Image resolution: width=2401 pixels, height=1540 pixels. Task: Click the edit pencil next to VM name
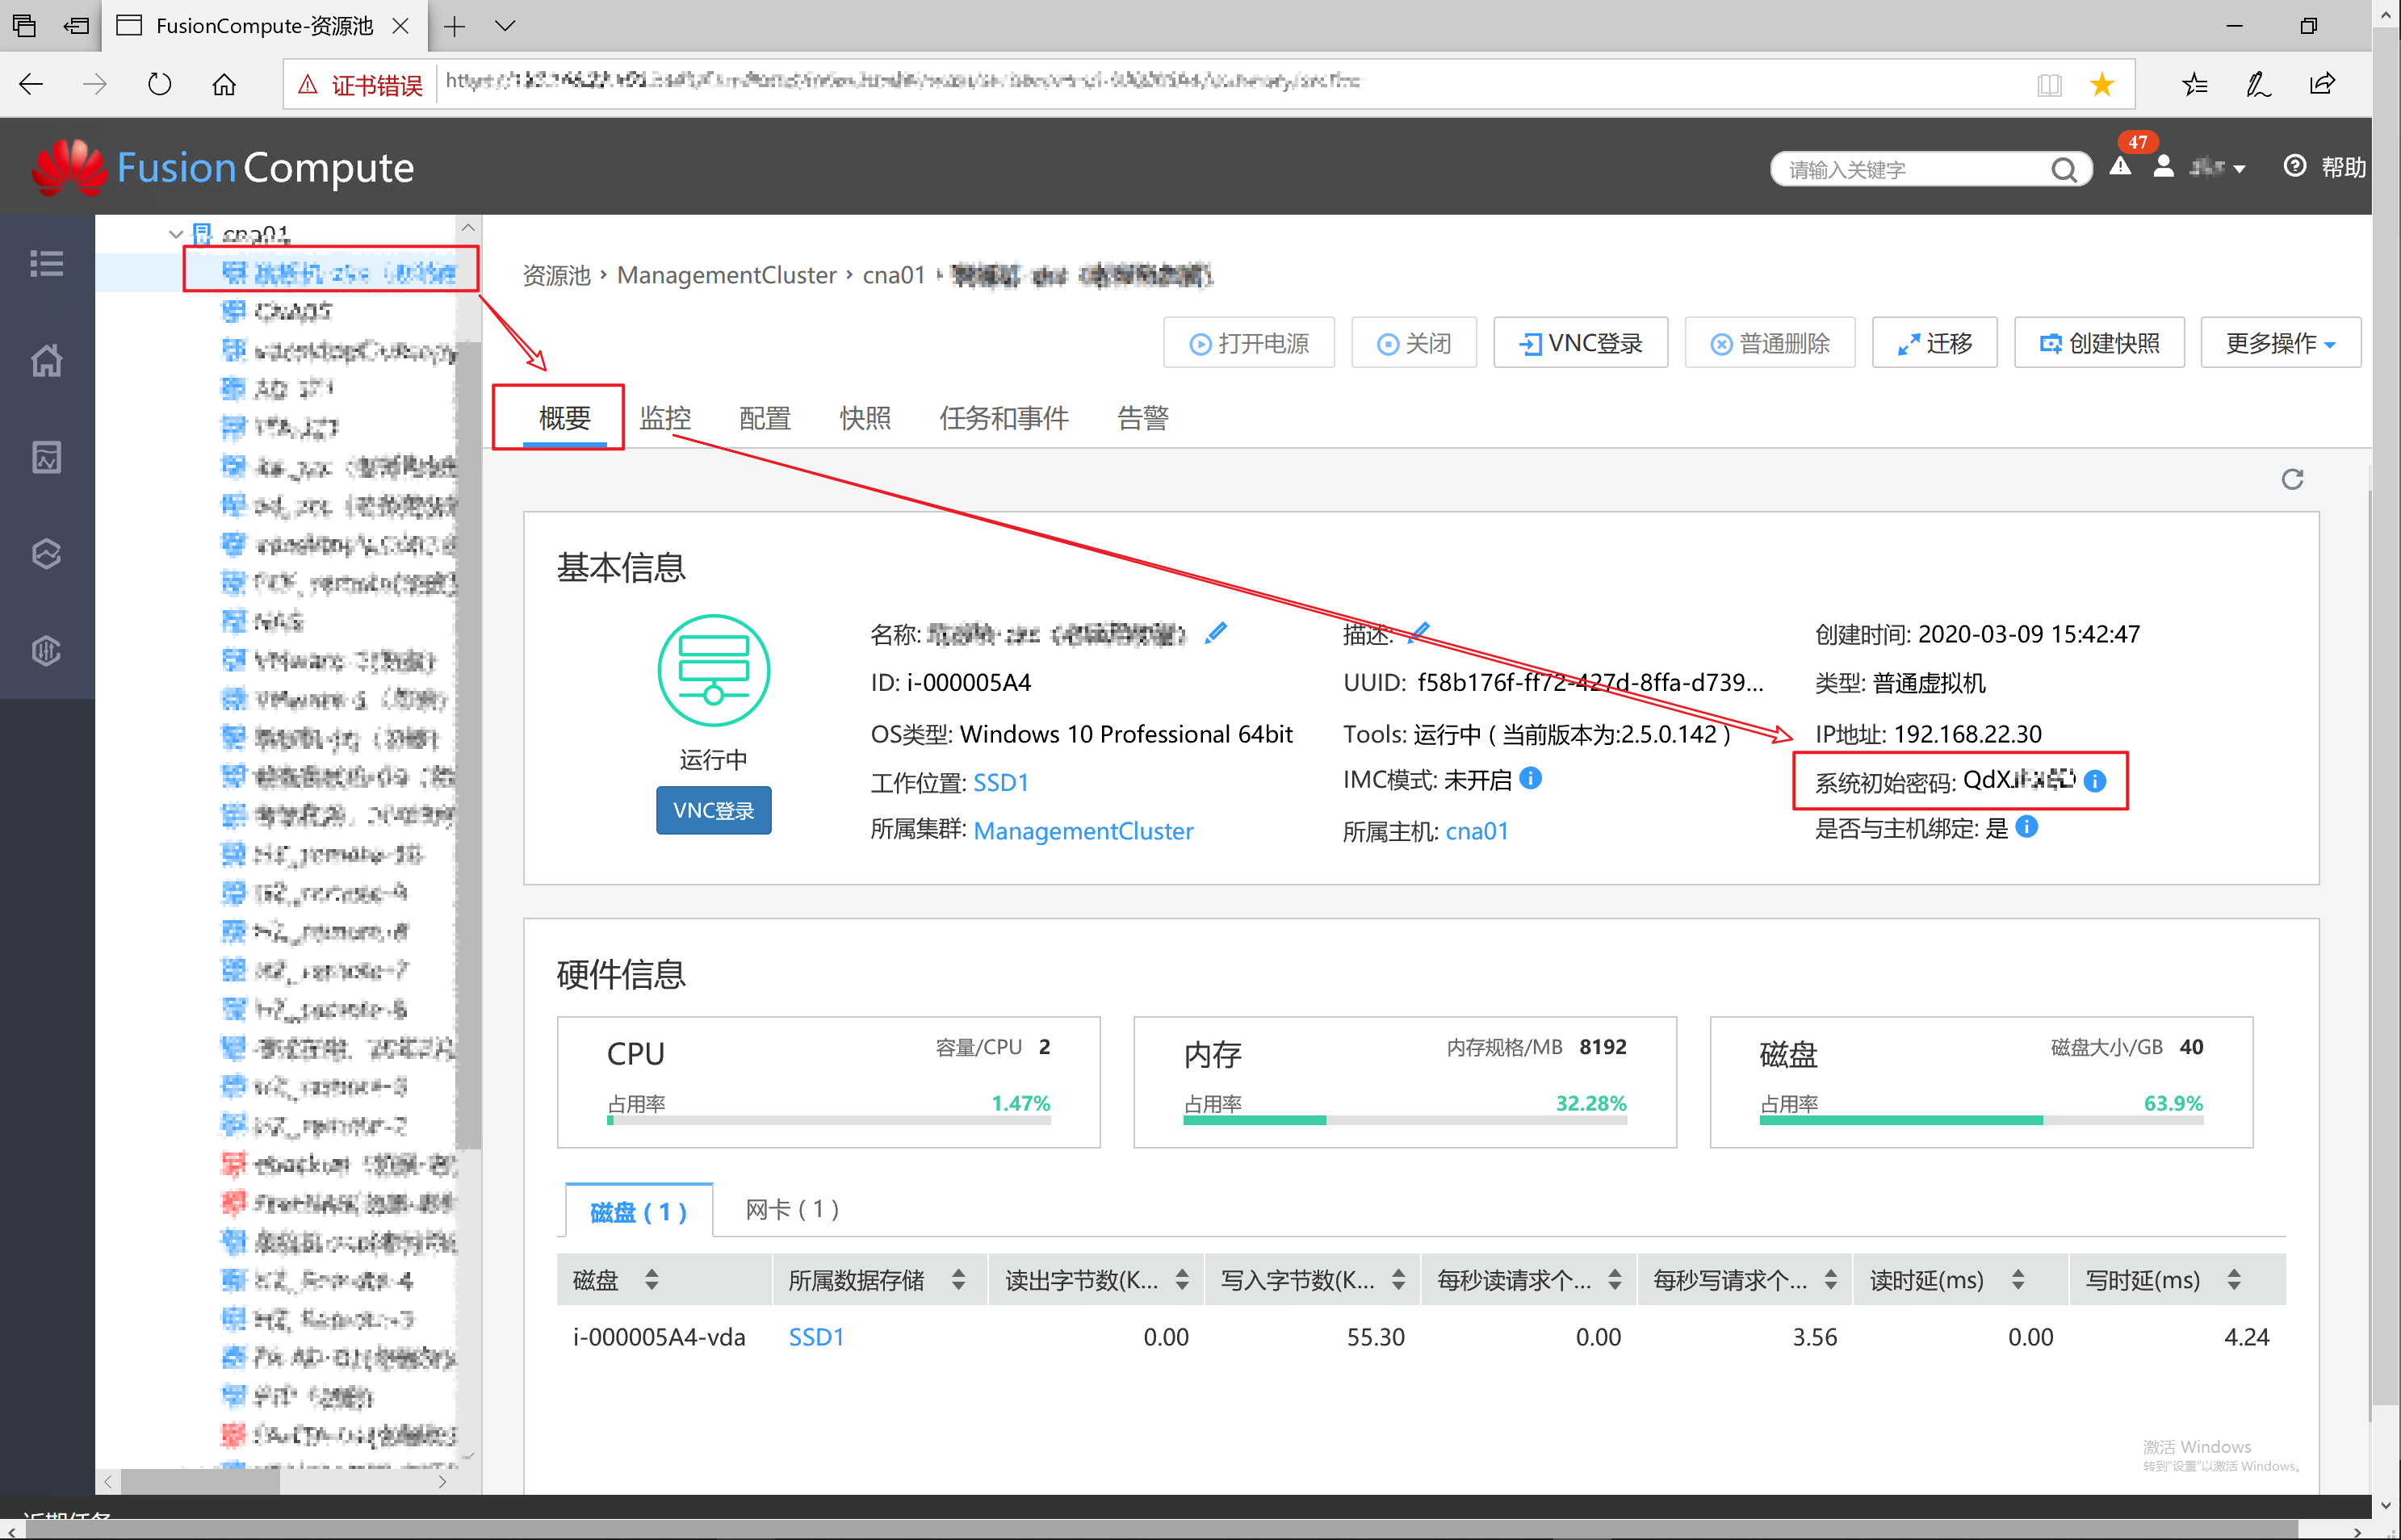point(1216,633)
